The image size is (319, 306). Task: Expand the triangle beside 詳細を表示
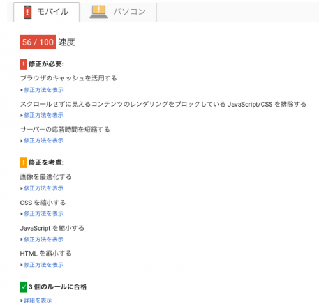coord(22,301)
